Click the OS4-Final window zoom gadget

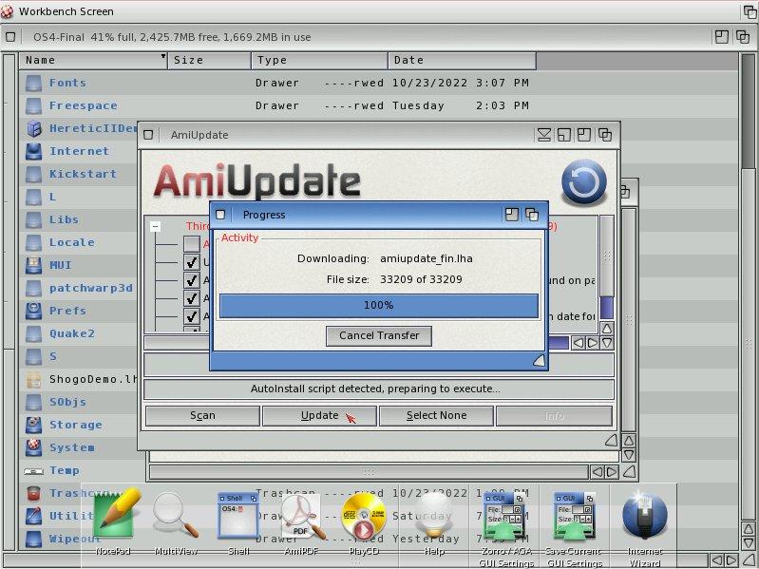pyautogui.click(x=721, y=37)
